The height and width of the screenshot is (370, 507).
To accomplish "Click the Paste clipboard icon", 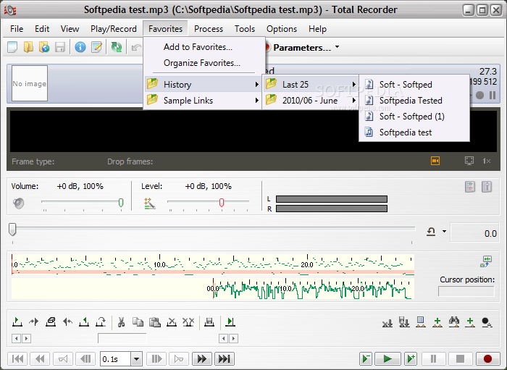I will pyautogui.click(x=155, y=322).
